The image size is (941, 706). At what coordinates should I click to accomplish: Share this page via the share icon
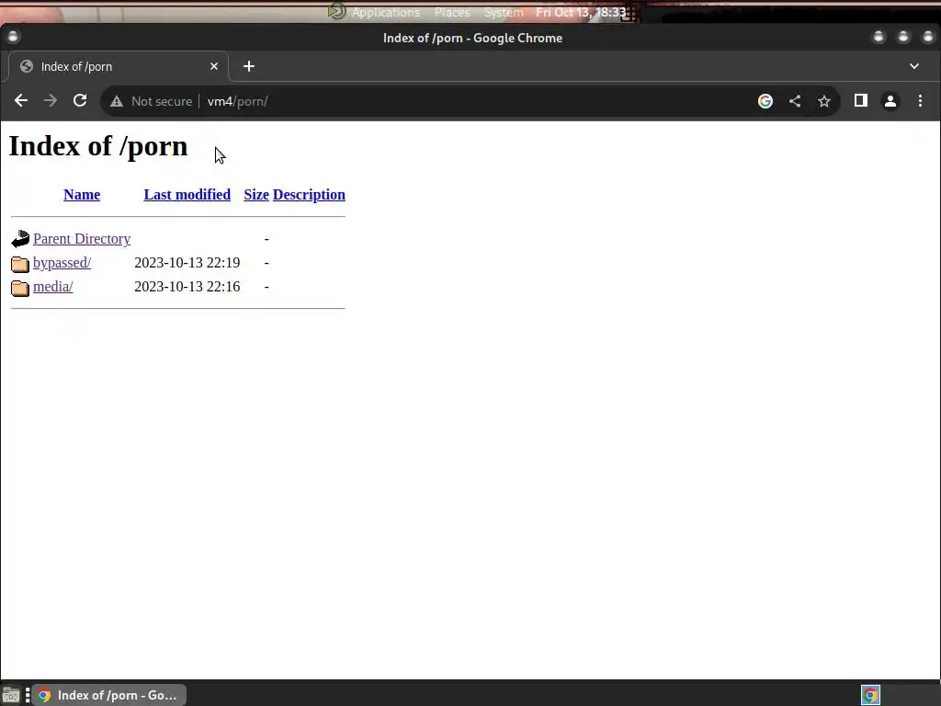pyautogui.click(x=795, y=101)
